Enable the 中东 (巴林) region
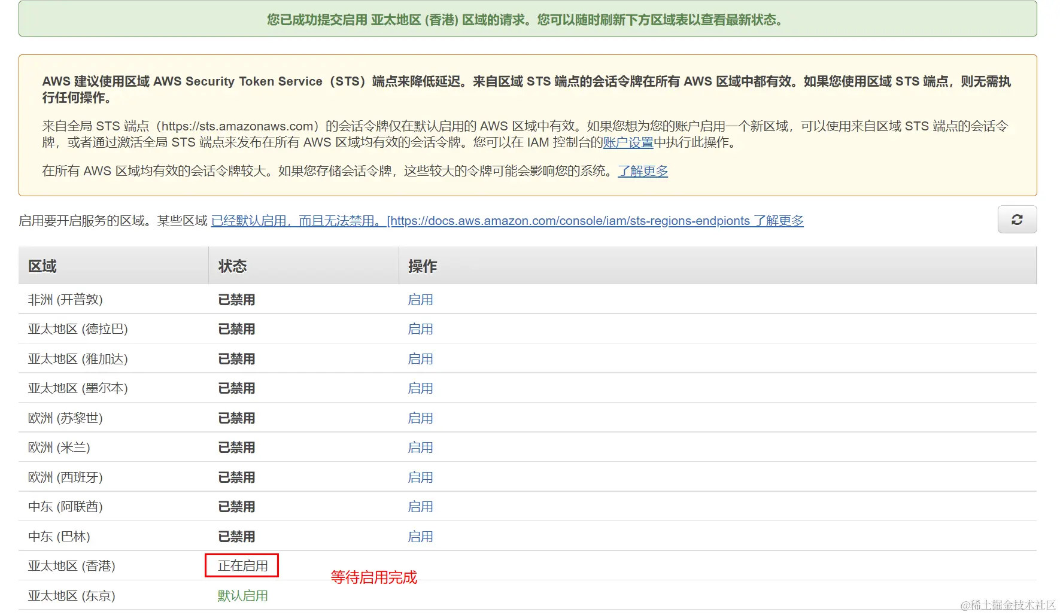The height and width of the screenshot is (615, 1060). [420, 537]
